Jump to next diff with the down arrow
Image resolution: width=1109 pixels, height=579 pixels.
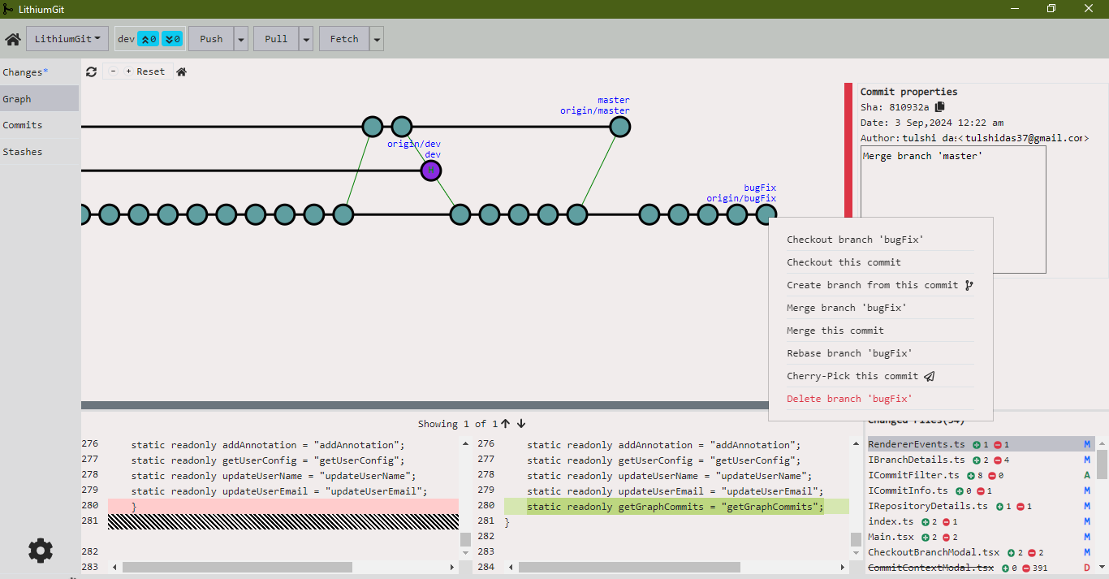tap(520, 423)
